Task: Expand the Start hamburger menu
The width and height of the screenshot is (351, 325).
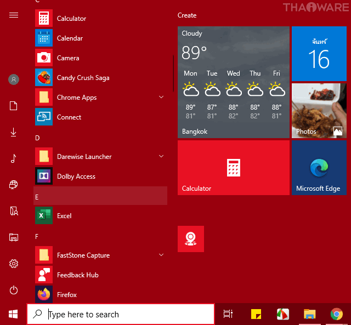Action: [14, 15]
